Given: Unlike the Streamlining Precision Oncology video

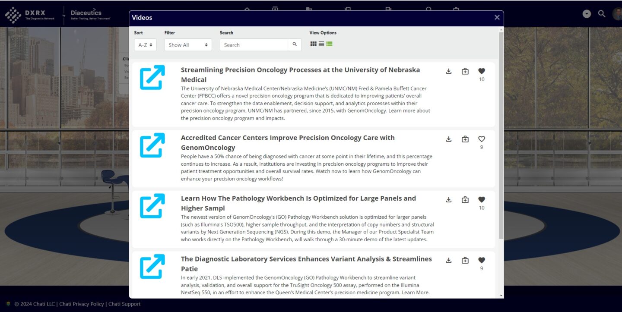Looking at the screenshot, I should [x=481, y=71].
